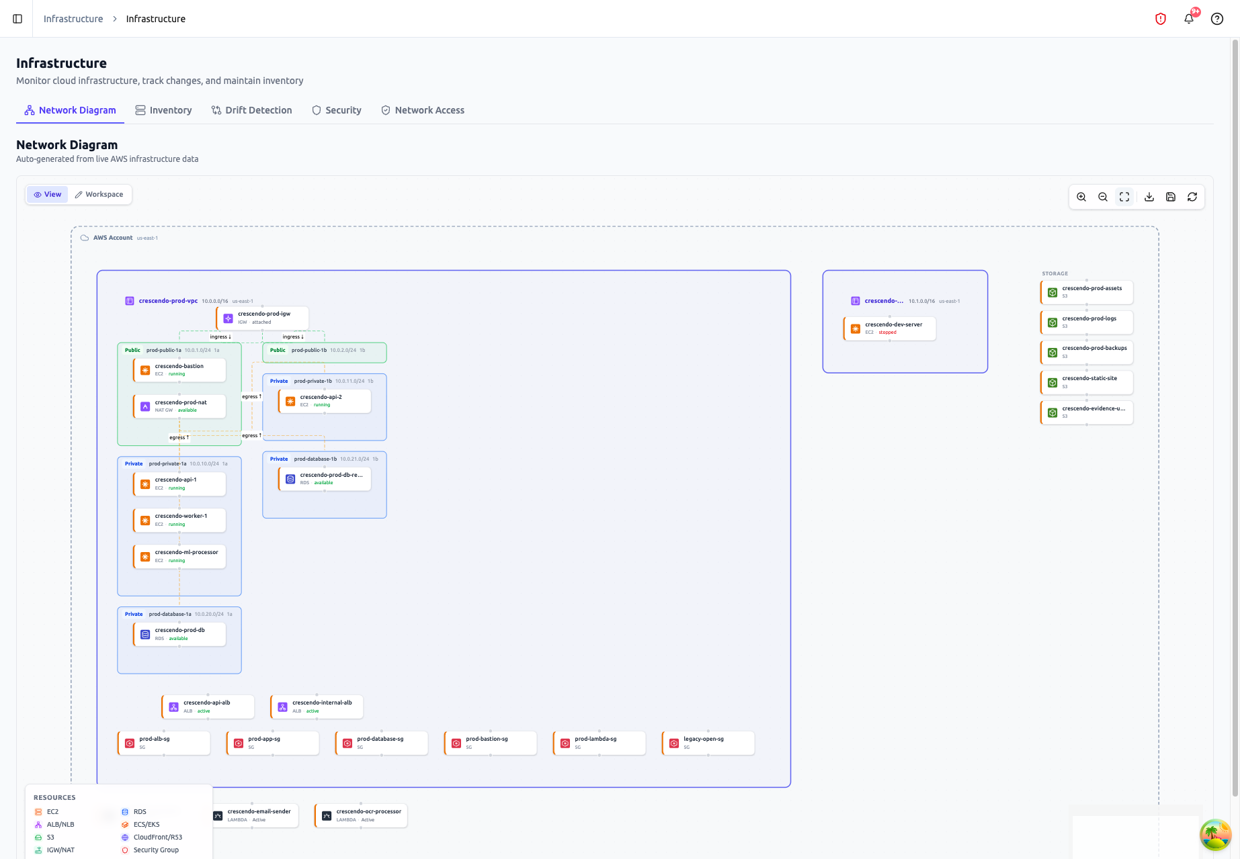The height and width of the screenshot is (859, 1240).
Task: Select the crescendo-prod-db-re... replica node
Action: pyautogui.click(x=325, y=479)
